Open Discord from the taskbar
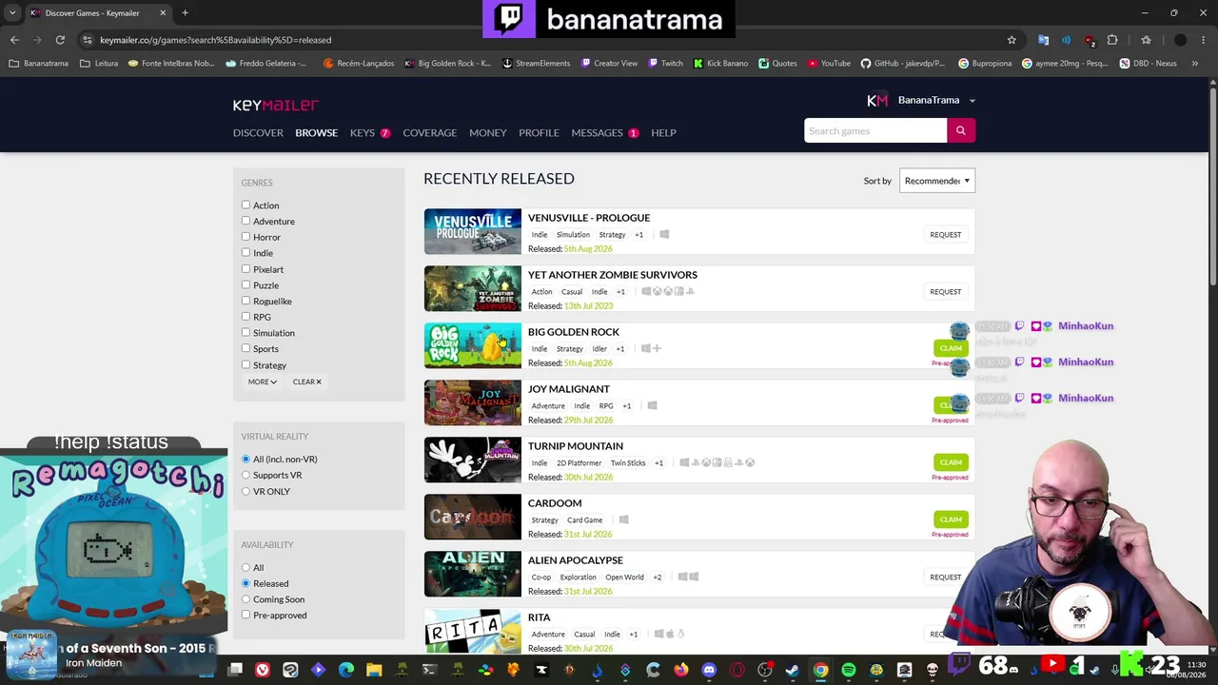Viewport: 1218px width, 685px height. pos(709,670)
